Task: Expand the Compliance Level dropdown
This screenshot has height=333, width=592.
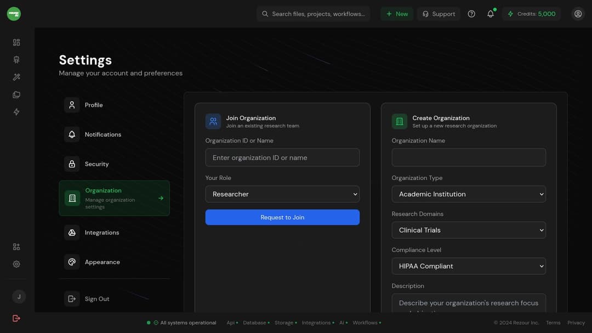Action: (x=469, y=266)
